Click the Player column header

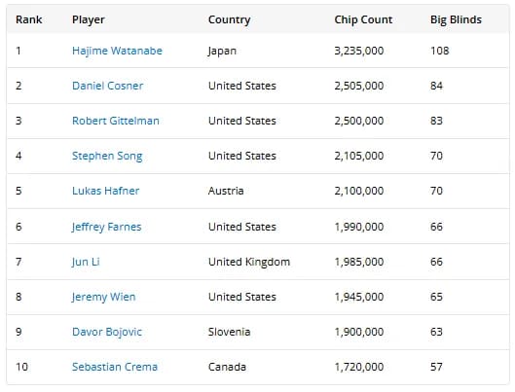point(89,19)
